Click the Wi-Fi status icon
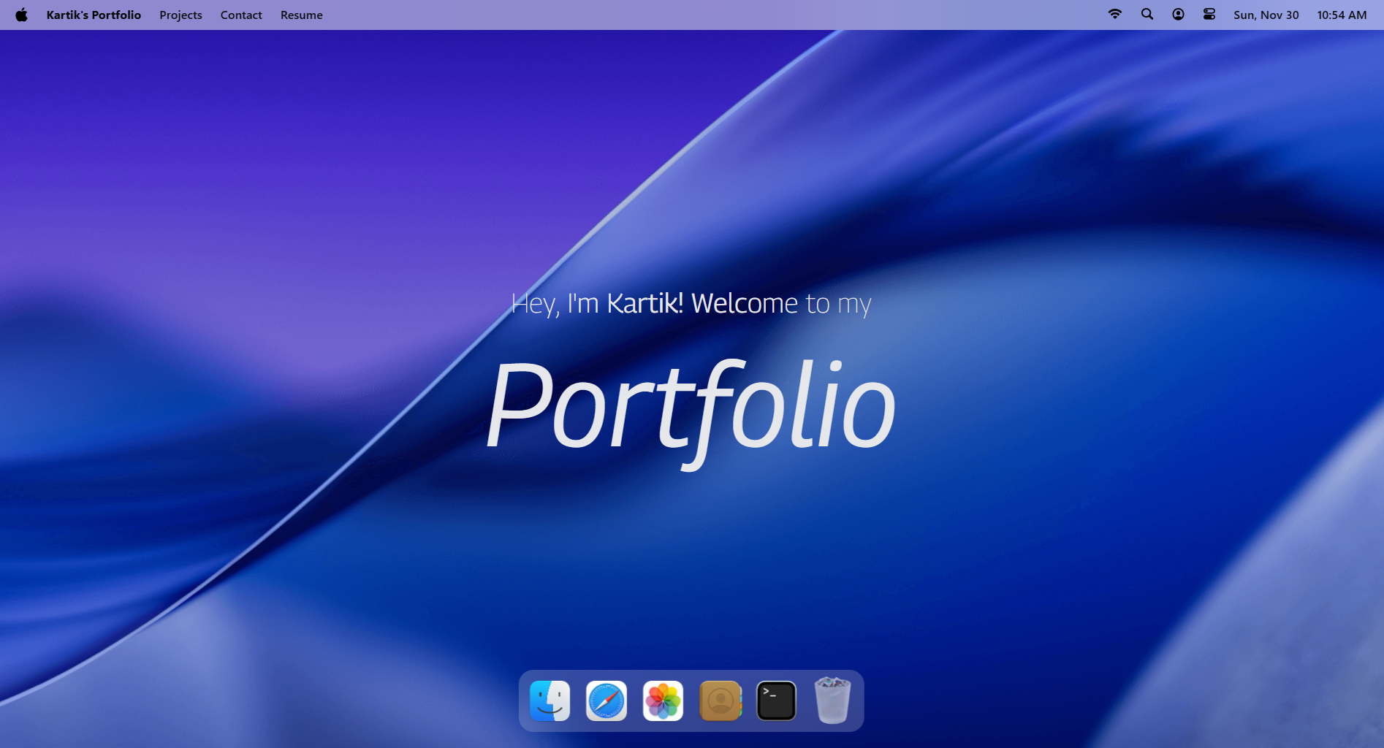The width and height of the screenshot is (1384, 748). coord(1115,15)
